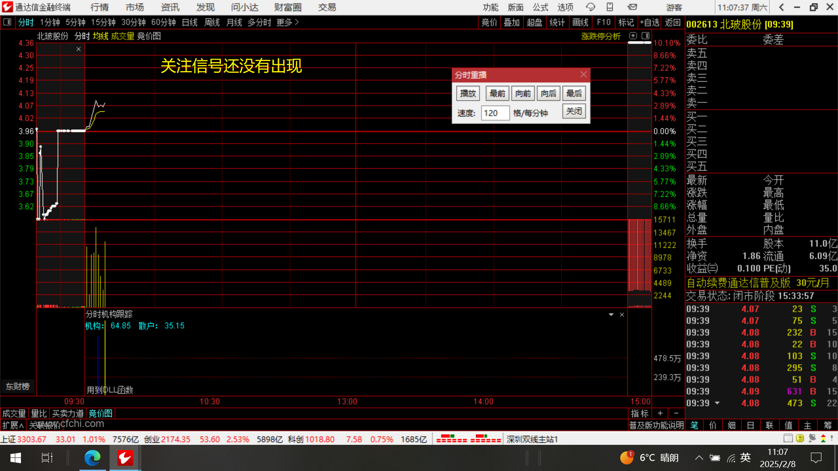Image resolution: width=838 pixels, height=471 pixels.
Task: Click the satellite dish status icon
Action: (x=812, y=438)
